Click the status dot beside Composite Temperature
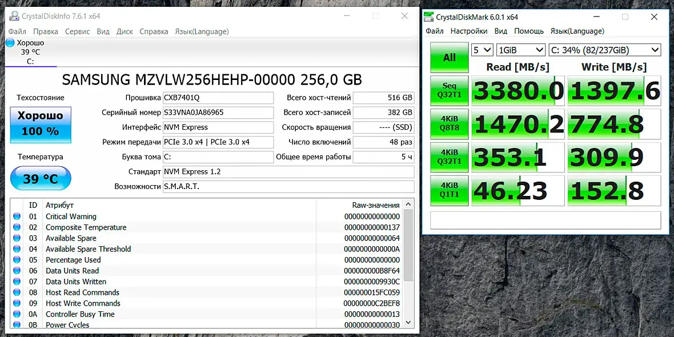 pos(17,227)
